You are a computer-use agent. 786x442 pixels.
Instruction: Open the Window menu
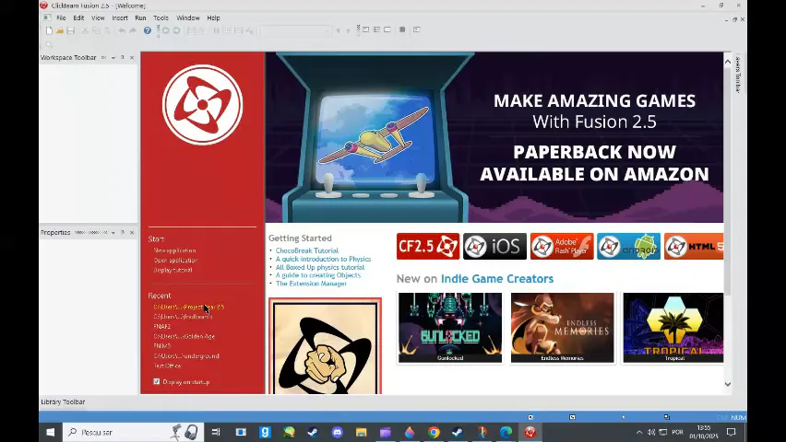pos(188,18)
